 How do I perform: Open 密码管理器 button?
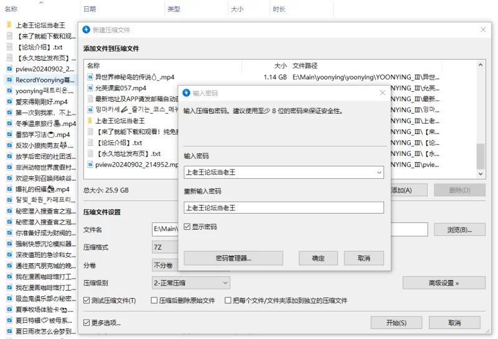pyautogui.click(x=233, y=258)
